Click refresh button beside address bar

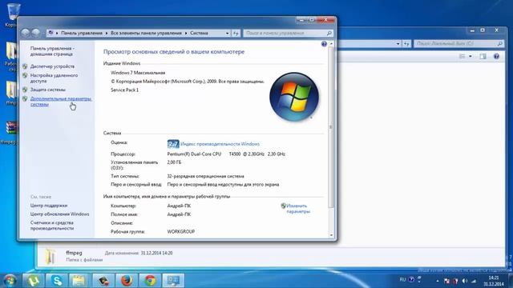(x=236, y=34)
